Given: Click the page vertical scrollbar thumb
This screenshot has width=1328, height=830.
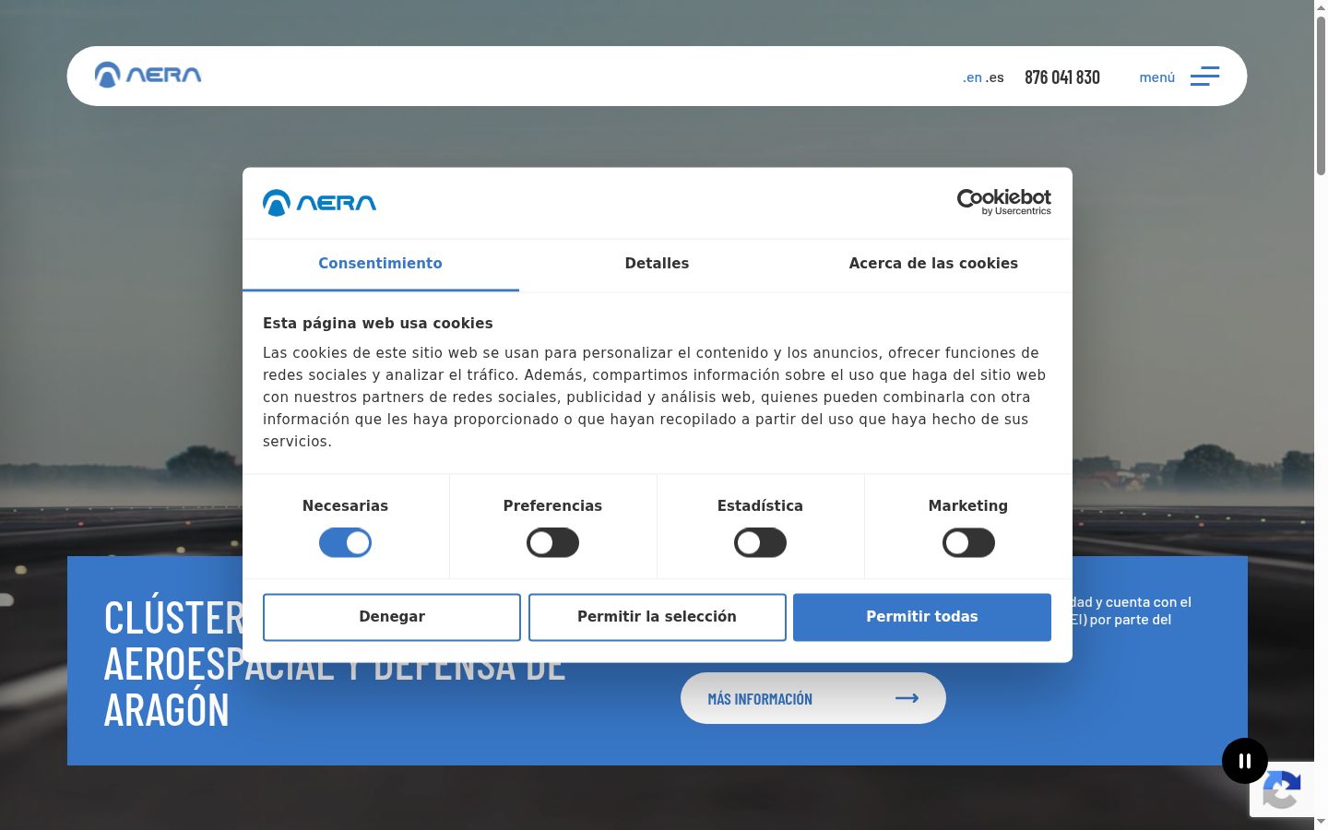Looking at the screenshot, I should 1321,94.
